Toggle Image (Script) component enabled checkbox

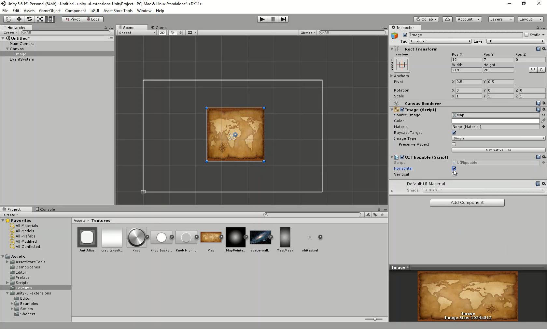[402, 109]
